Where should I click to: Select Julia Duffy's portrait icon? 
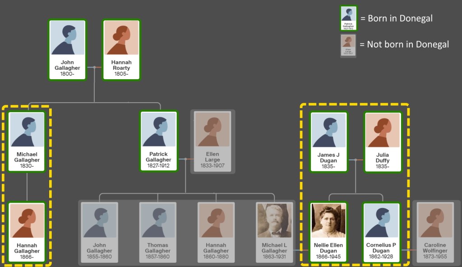(382, 130)
